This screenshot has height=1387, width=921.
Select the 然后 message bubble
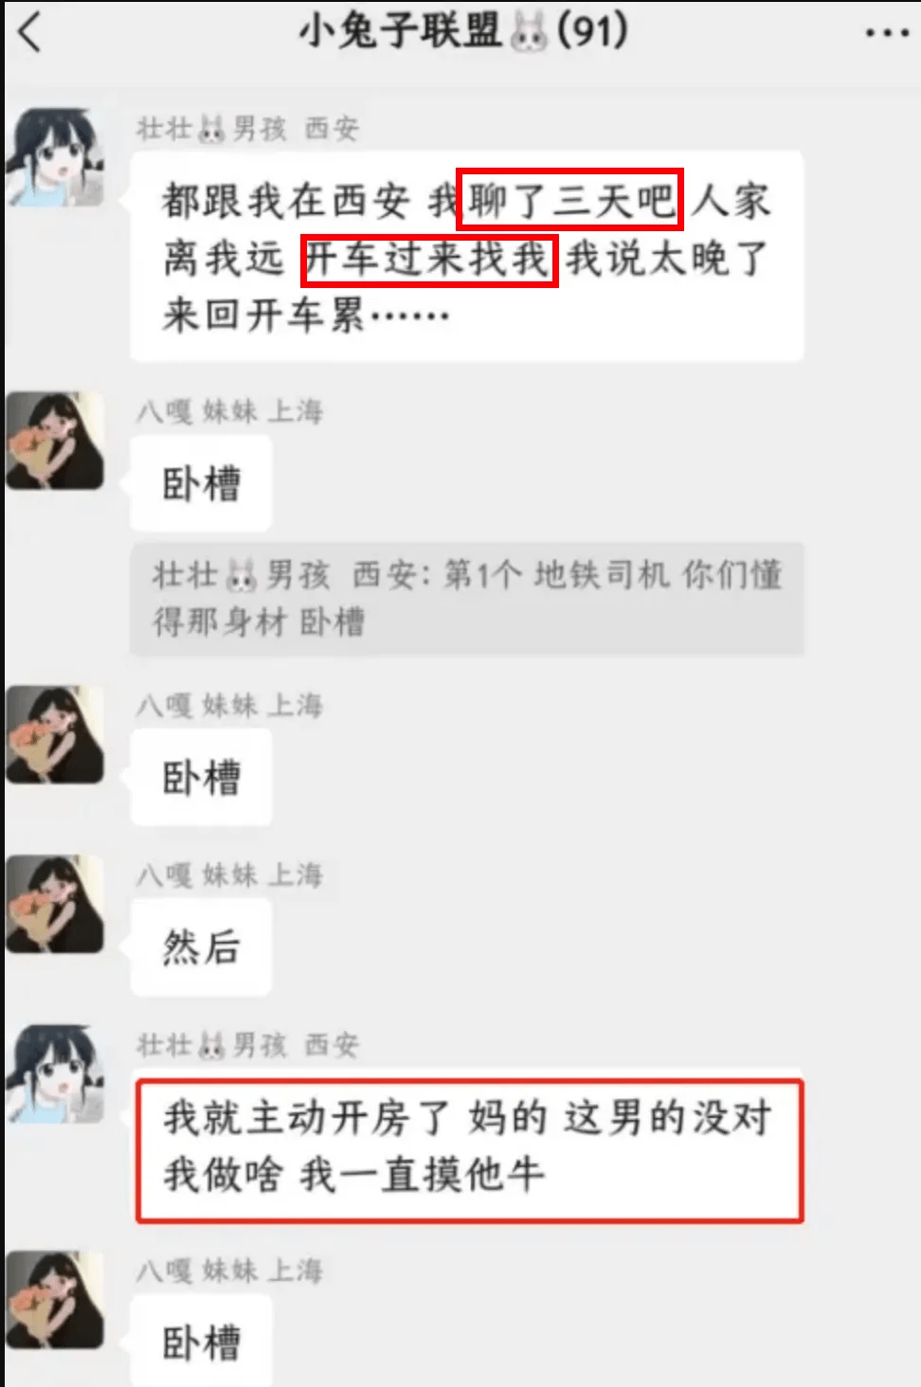[x=201, y=947]
